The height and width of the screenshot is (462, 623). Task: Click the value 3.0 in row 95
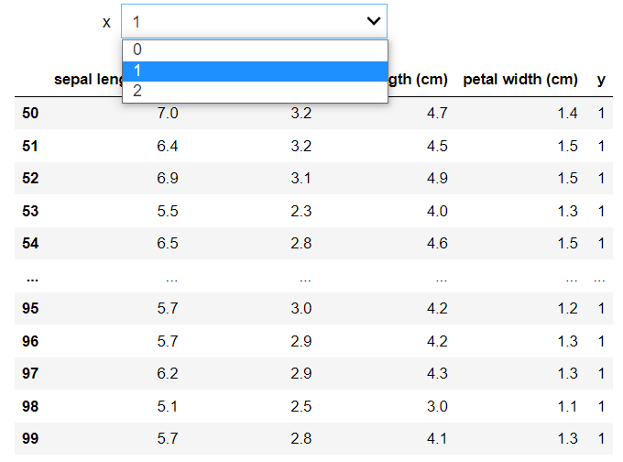click(x=301, y=308)
